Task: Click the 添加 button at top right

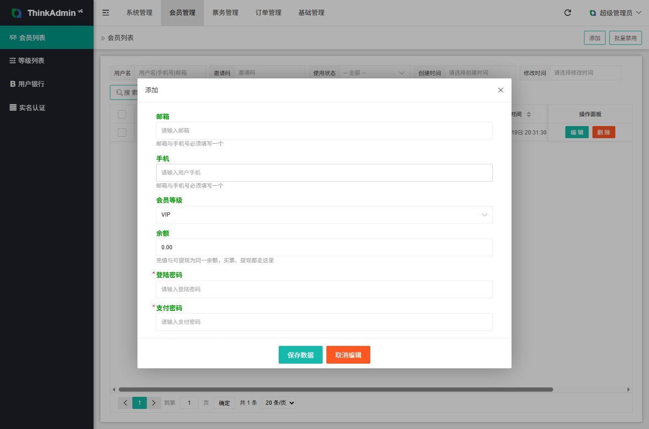Action: (595, 38)
